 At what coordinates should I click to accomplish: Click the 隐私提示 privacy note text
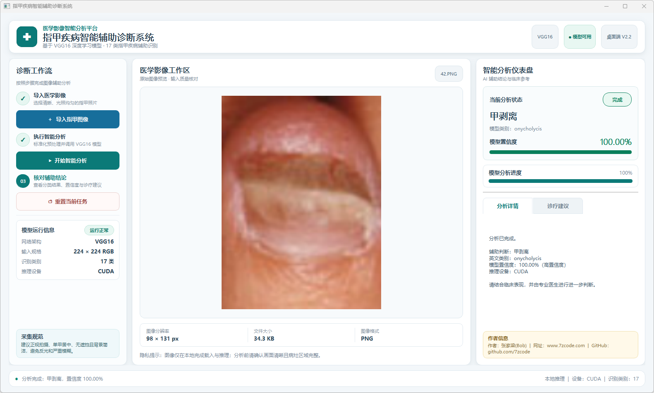click(231, 355)
